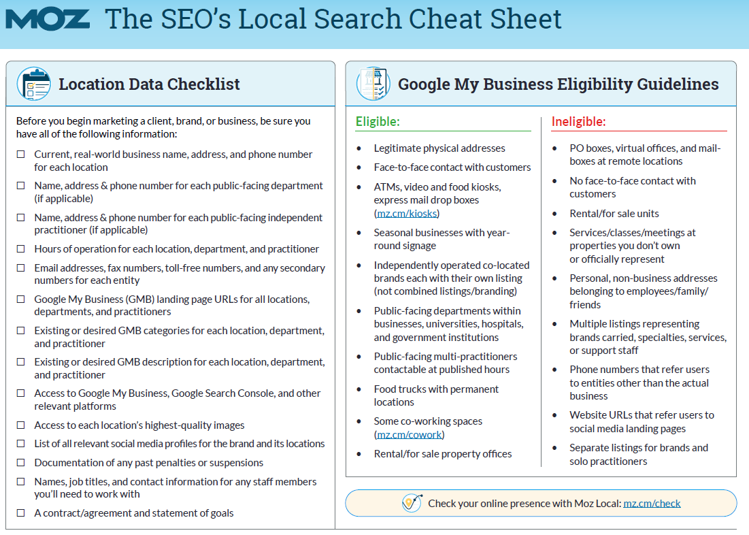Tick the GMB landing page URLs checkbox
The image size is (749, 535).
[x=21, y=299]
